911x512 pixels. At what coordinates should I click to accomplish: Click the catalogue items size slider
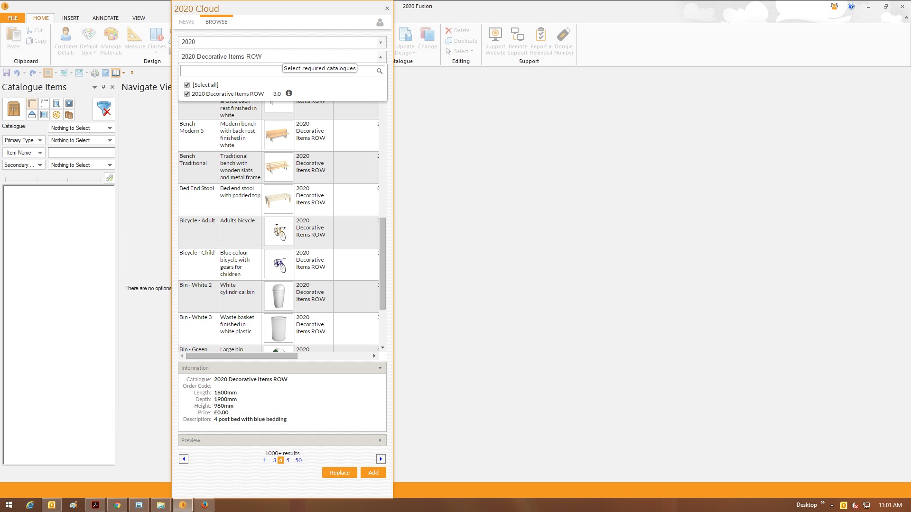(x=53, y=180)
